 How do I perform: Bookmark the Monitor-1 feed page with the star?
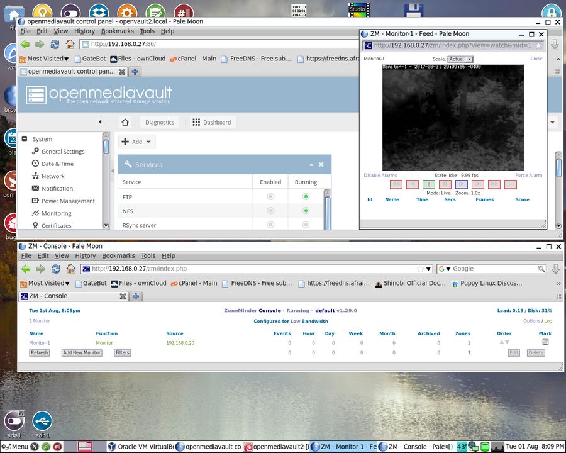[x=538, y=45]
